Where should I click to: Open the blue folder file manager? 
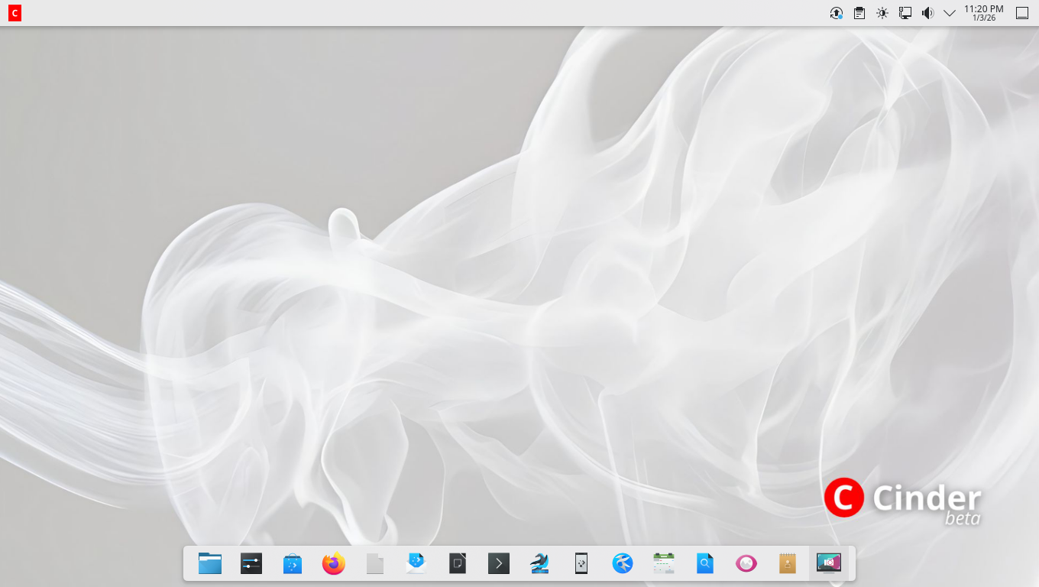coord(210,564)
